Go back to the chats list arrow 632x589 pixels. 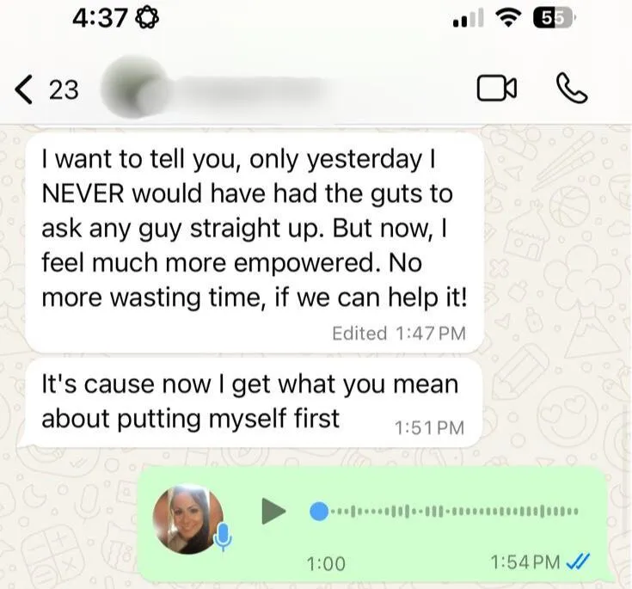pyautogui.click(x=23, y=89)
